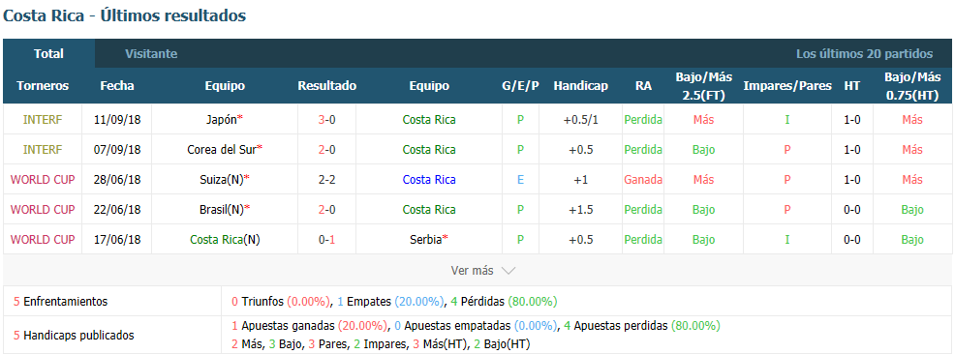Click the Ganada RA cell for Suiza

(643, 180)
